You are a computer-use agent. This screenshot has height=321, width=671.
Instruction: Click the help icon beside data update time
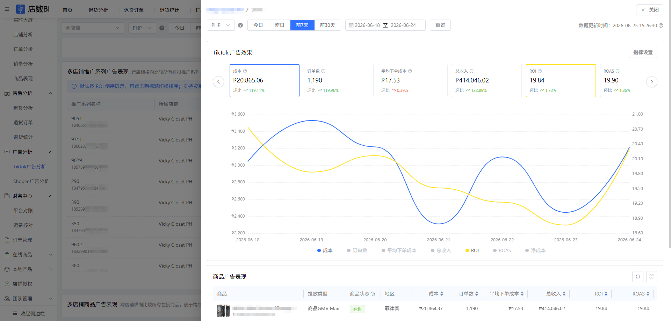pos(661,25)
